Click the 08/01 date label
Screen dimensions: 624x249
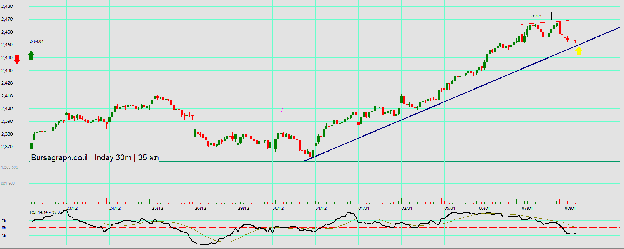pyautogui.click(x=570, y=208)
